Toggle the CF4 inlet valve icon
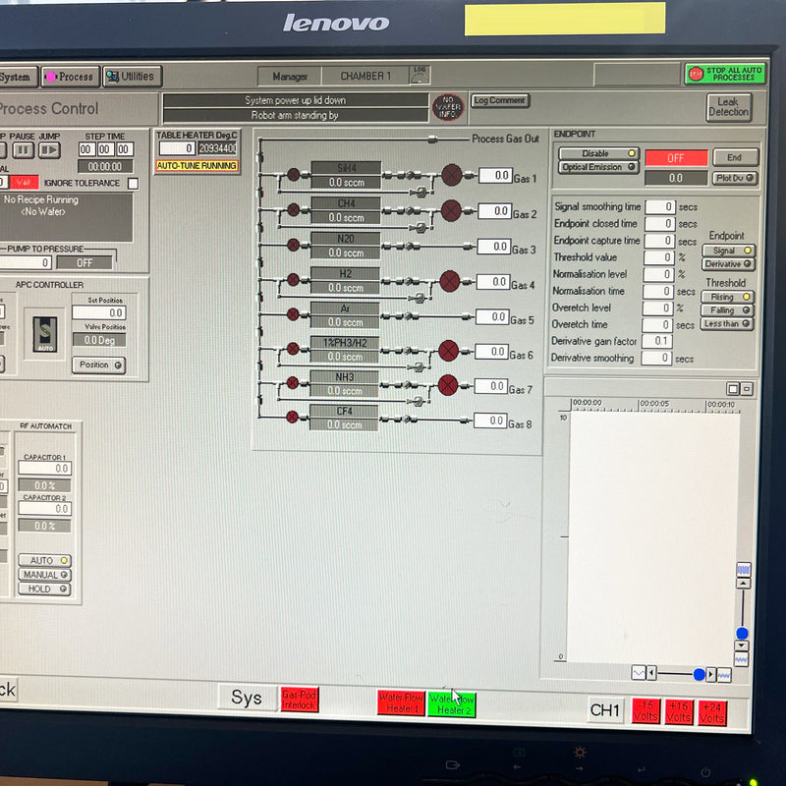 pos(292,417)
